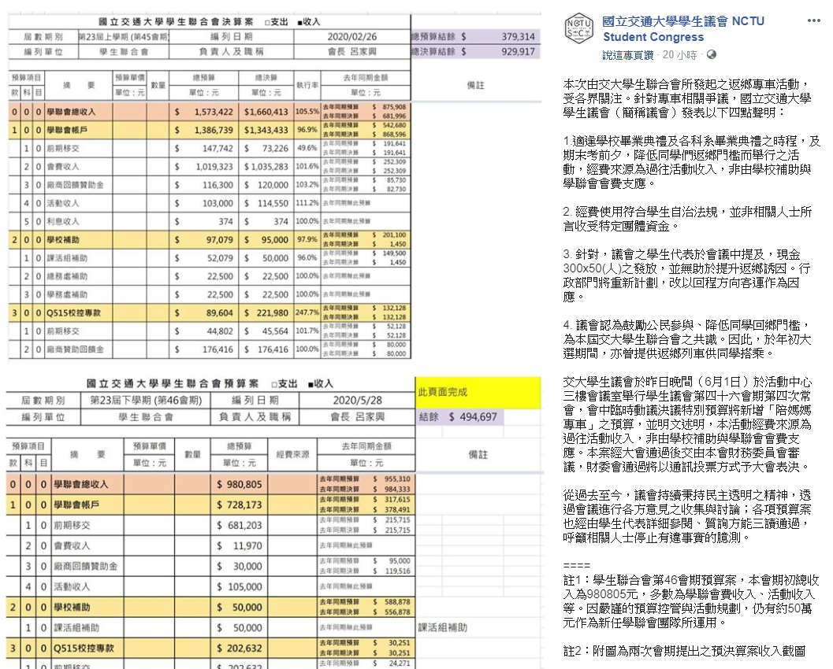This screenshot has height=669, width=833.
Task: Click the 89,604 Q515校控專款 budget value
Action: pyautogui.click(x=219, y=313)
